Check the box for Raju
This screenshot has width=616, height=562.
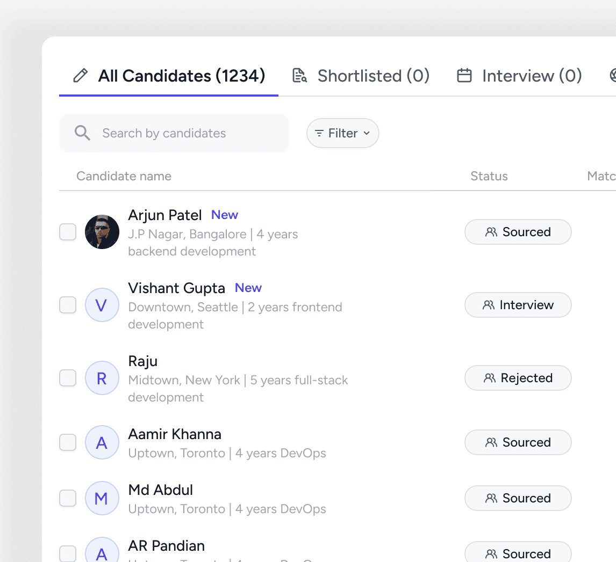point(68,378)
